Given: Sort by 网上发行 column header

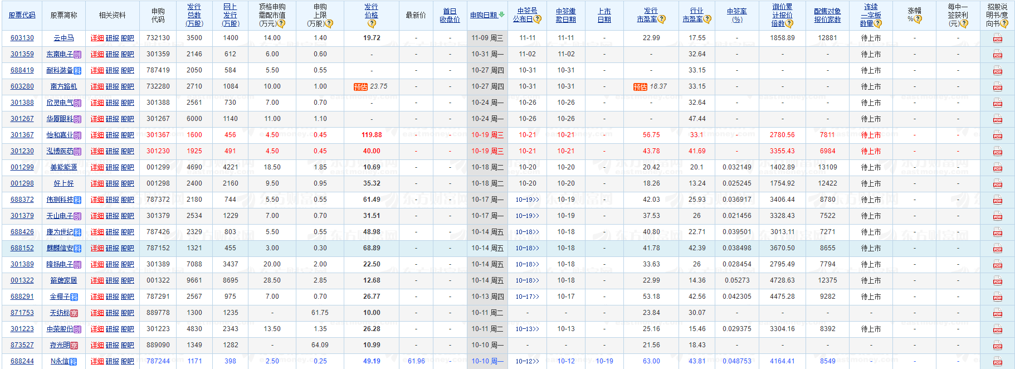Looking at the screenshot, I should coord(230,15).
